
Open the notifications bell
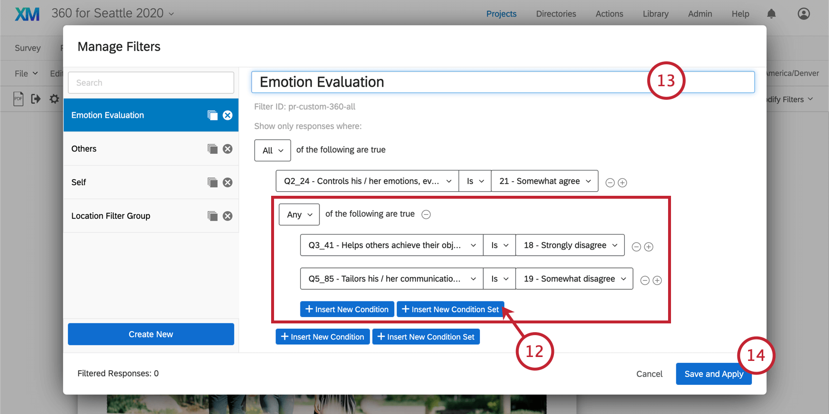click(x=771, y=14)
